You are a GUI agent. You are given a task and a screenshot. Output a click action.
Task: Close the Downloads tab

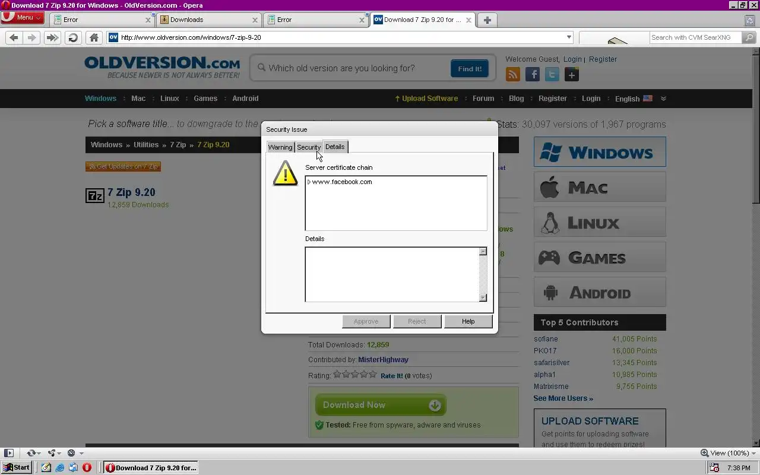coord(255,20)
